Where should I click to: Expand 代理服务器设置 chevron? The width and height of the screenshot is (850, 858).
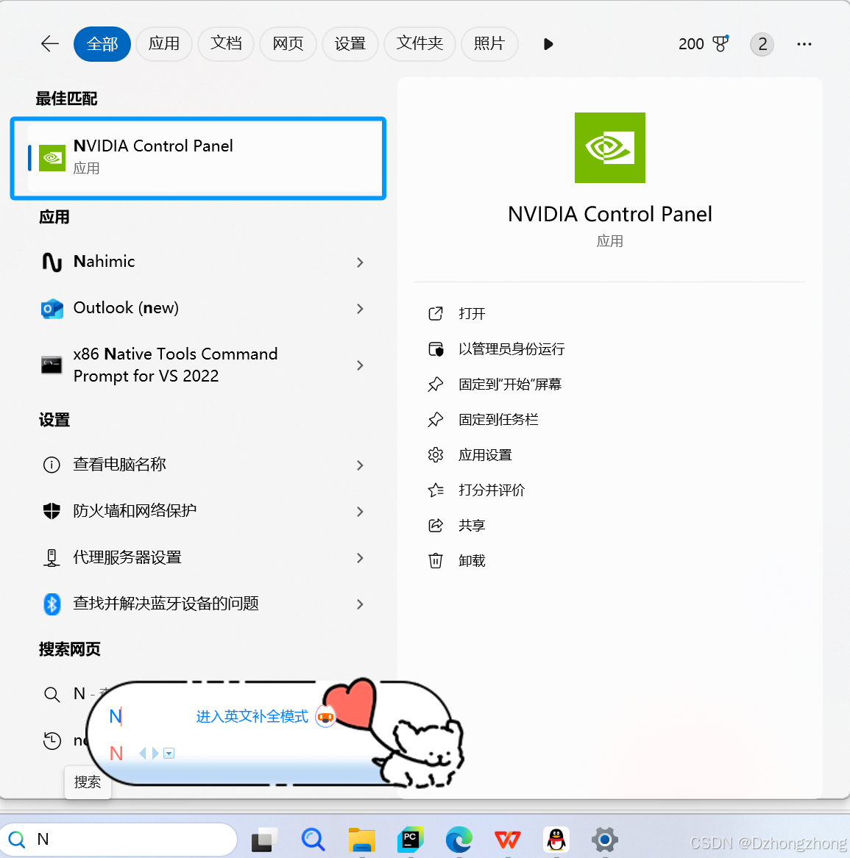[360, 558]
